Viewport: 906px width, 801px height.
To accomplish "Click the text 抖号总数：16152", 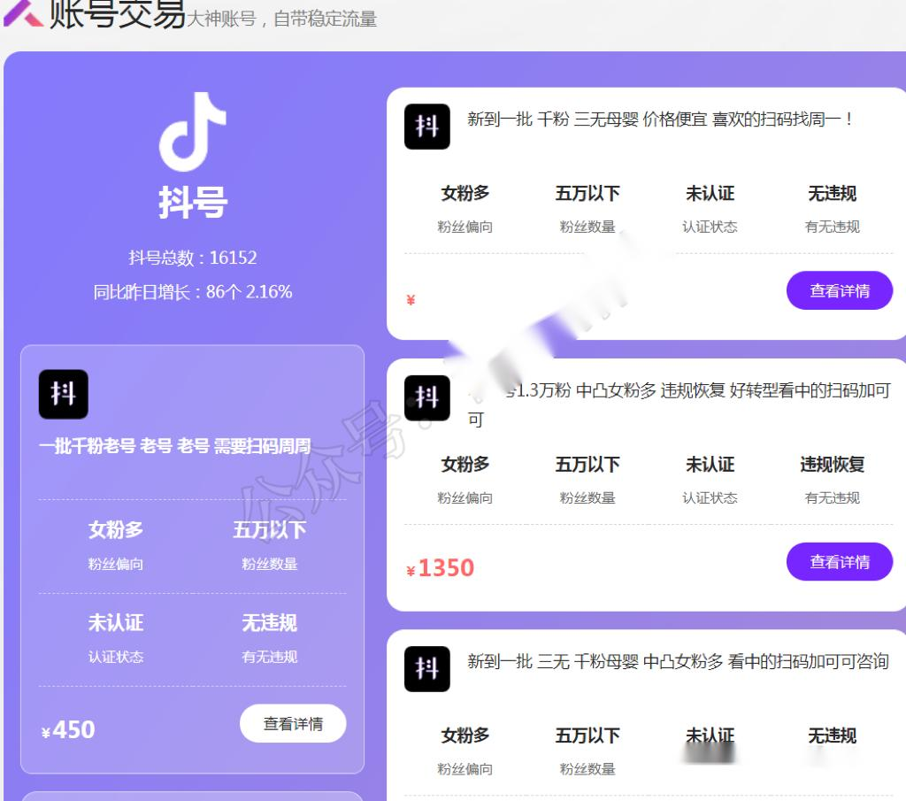I will (x=192, y=258).
